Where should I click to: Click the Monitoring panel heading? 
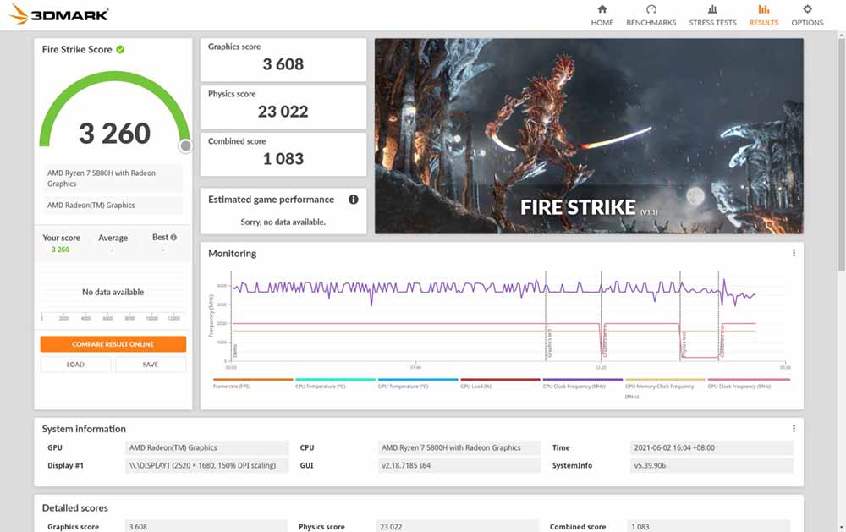click(232, 254)
